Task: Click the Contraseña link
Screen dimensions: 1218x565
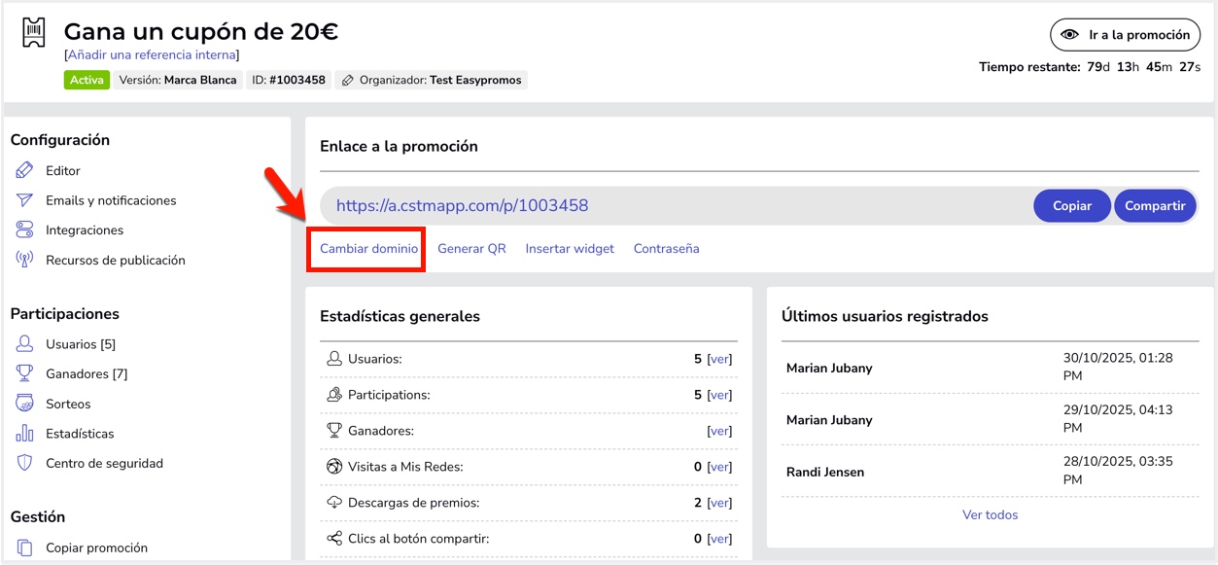Action: point(666,249)
